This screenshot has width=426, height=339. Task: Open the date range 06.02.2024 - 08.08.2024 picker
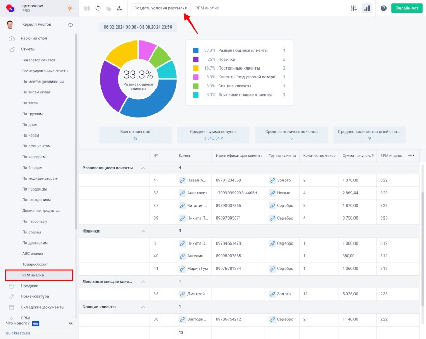point(138,27)
